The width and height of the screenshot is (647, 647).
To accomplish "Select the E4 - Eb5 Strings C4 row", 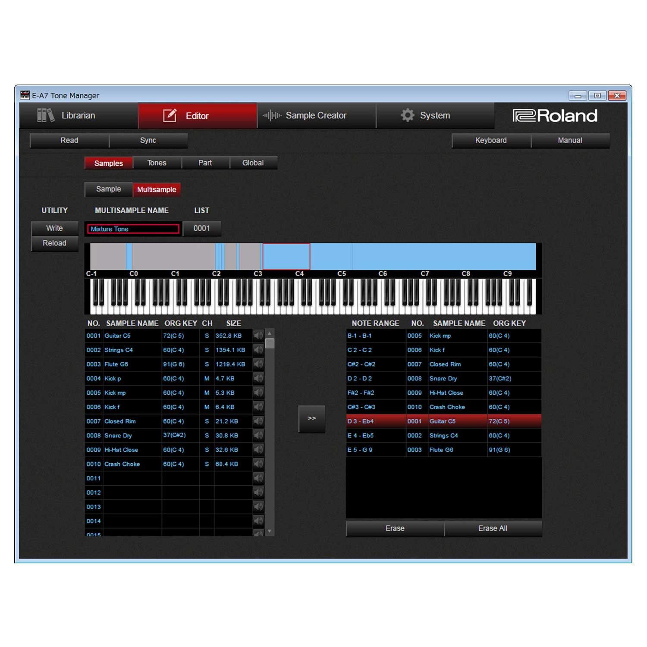I will [444, 435].
